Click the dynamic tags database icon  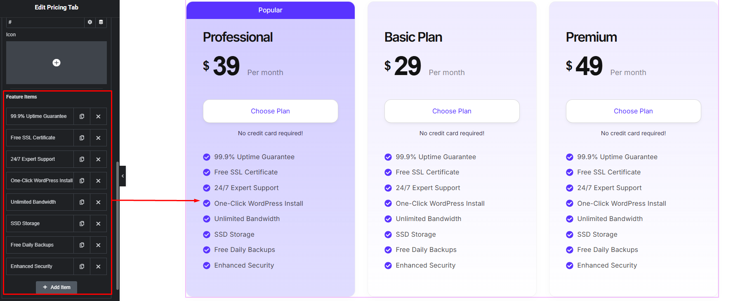[x=101, y=22]
